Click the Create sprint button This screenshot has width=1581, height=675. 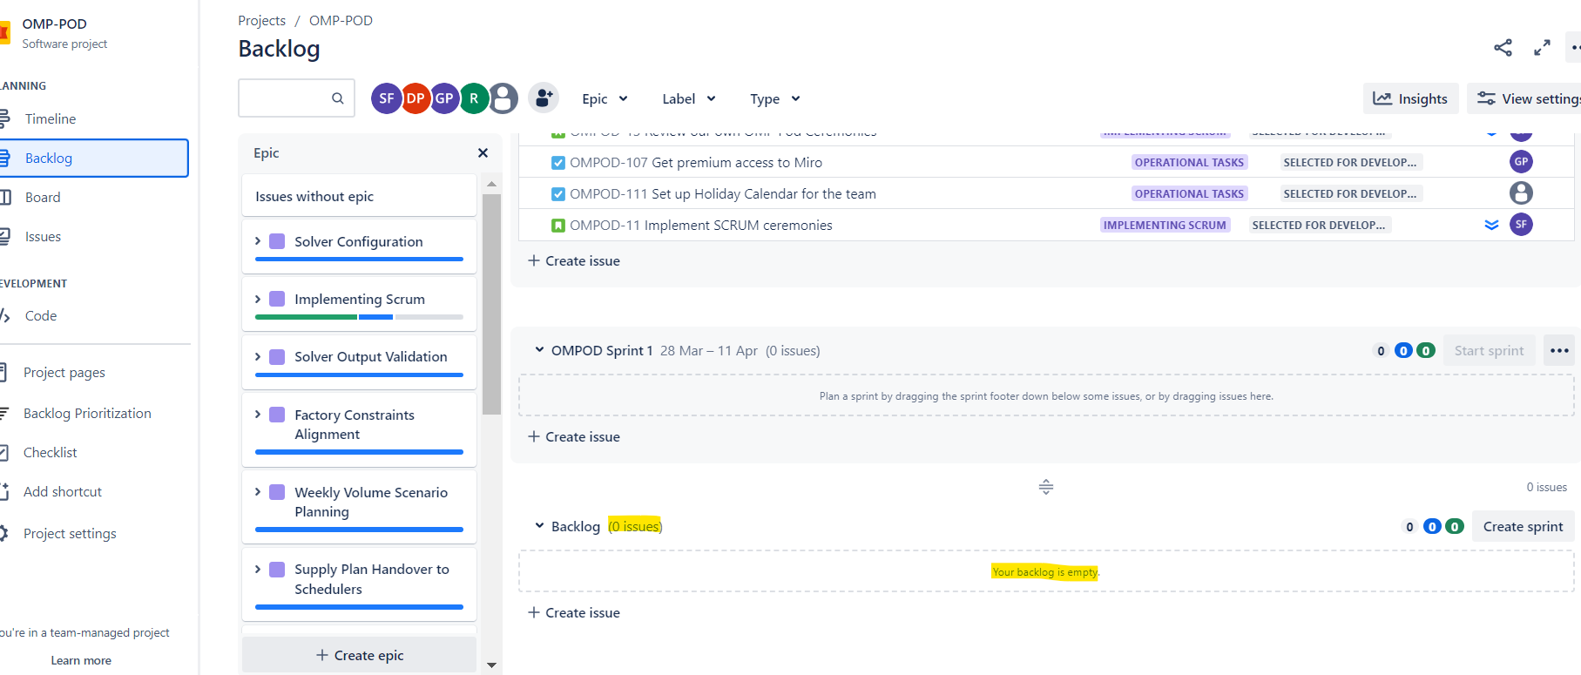point(1523,526)
